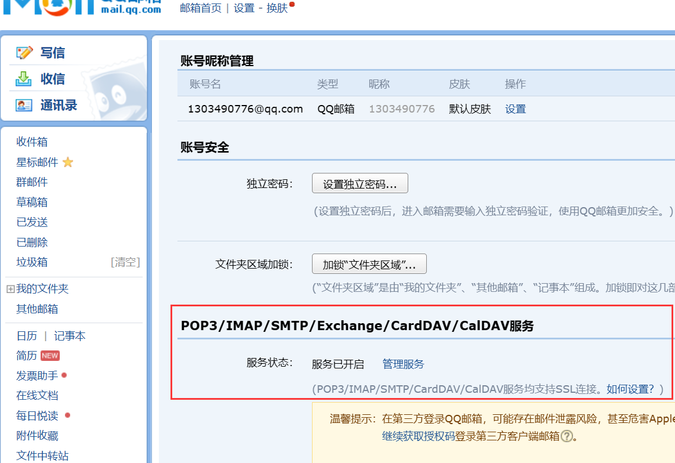Click the 皮肤 column header

tap(459, 84)
